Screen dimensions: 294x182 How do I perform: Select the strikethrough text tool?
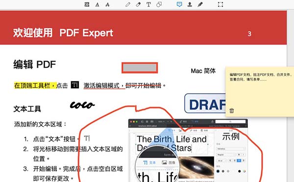107,4
